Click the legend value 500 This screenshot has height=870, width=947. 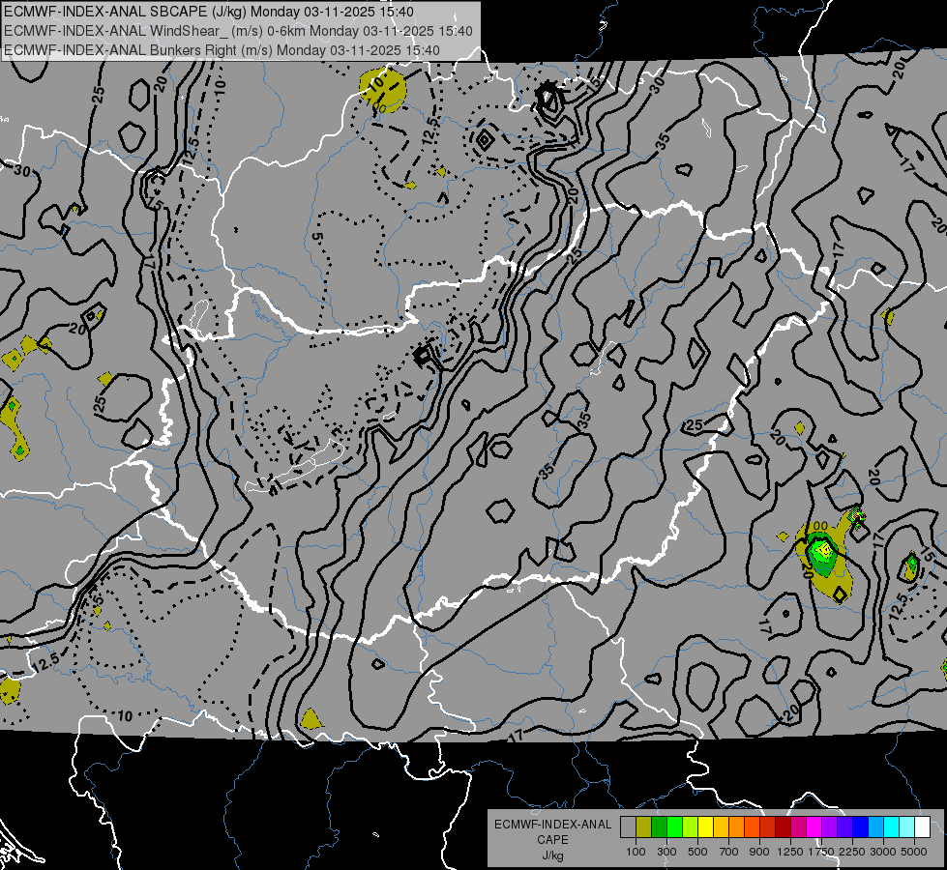tap(697, 852)
